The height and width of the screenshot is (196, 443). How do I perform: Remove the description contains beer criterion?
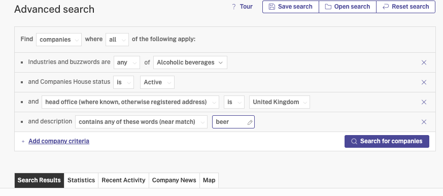tap(424, 122)
